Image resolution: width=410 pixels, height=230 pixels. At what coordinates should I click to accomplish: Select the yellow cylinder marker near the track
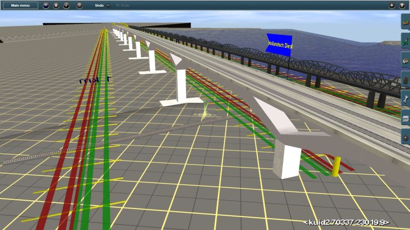pyautogui.click(x=336, y=167)
